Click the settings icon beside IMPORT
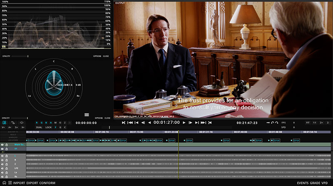Image resolution: width=333 pixels, height=186 pixels. pos(10,183)
